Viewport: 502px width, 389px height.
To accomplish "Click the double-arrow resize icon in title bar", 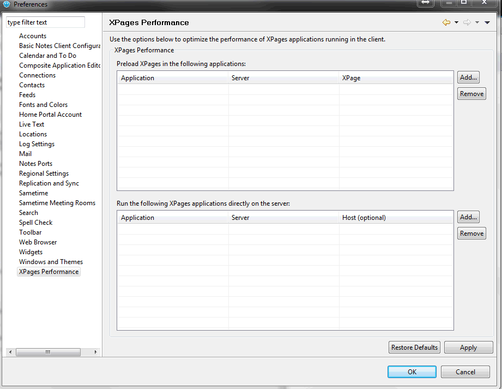I will (425, 3).
